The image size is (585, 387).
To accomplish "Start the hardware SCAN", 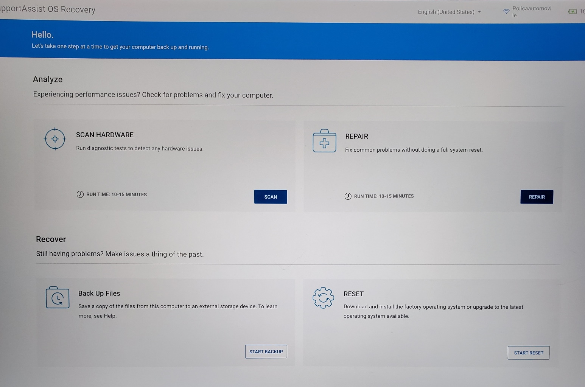I will tap(271, 197).
